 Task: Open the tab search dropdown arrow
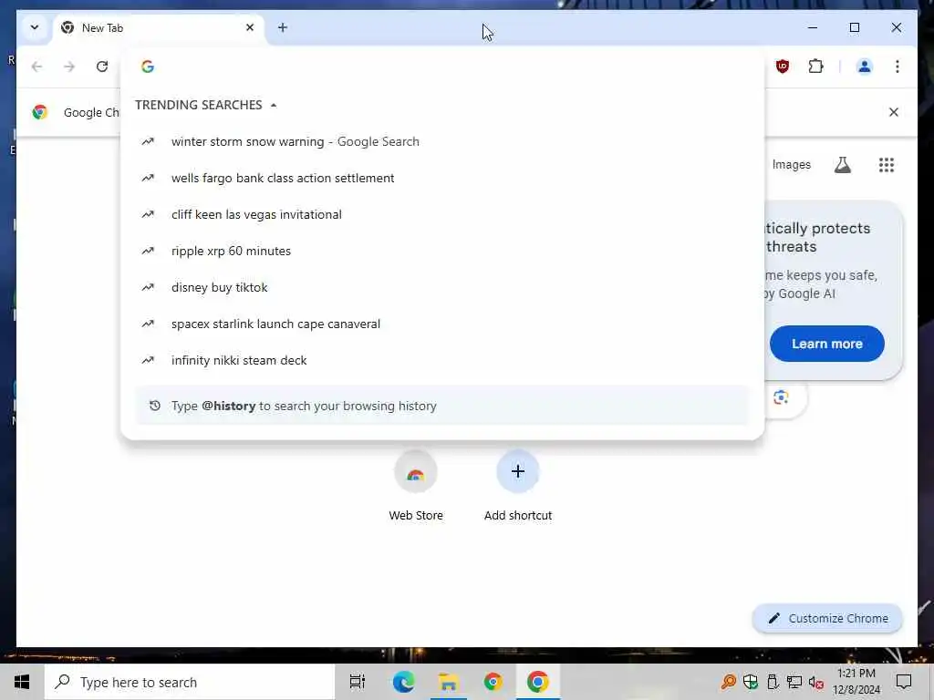tap(35, 27)
